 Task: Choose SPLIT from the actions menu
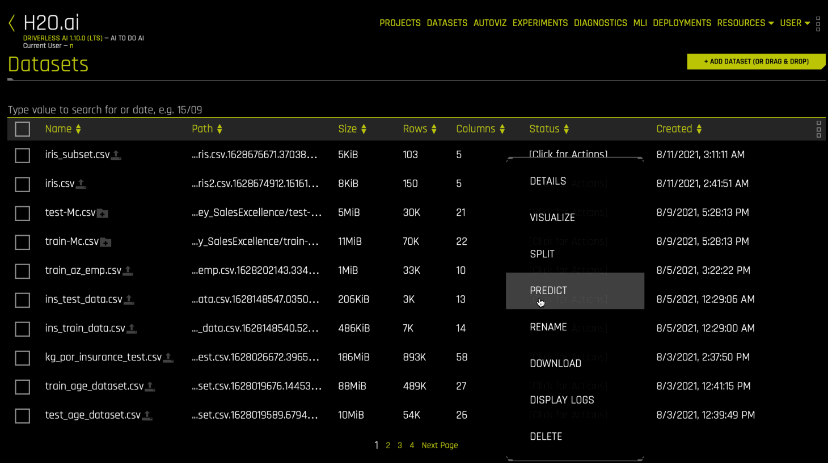tap(575, 254)
